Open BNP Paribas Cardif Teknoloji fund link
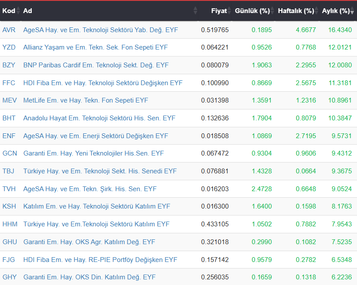 pyautogui.click(x=96, y=65)
